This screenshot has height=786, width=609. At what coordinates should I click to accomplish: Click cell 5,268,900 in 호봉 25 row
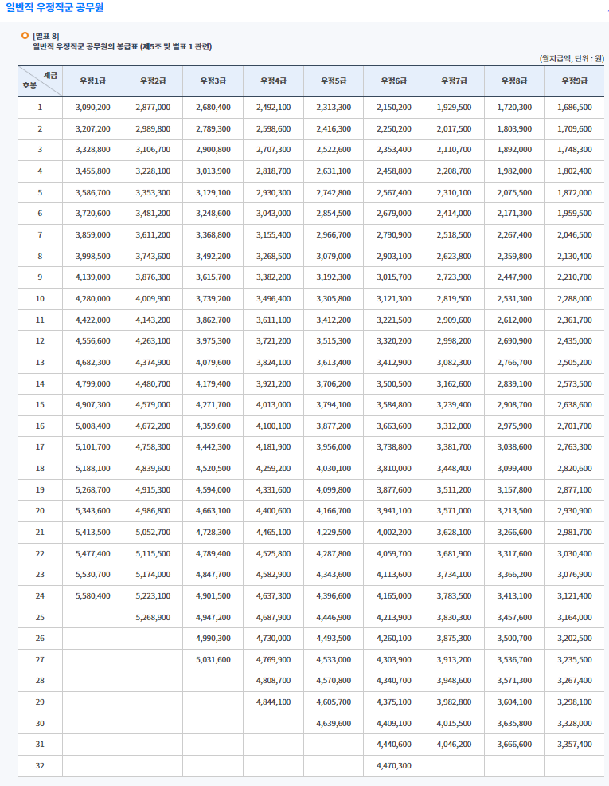153,617
